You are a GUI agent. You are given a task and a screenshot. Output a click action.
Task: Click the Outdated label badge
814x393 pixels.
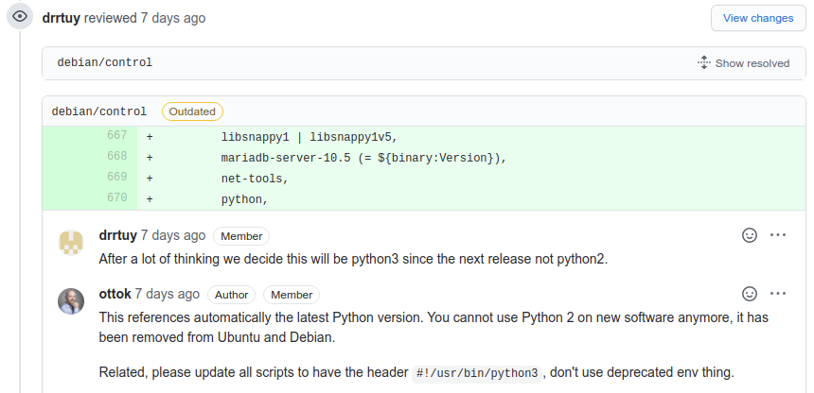192,111
